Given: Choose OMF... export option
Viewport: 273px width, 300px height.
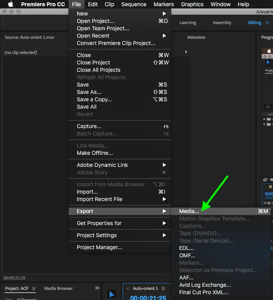Looking at the screenshot, I should (x=221, y=255).
